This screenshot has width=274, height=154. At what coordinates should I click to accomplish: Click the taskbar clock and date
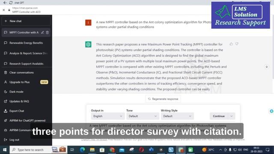(x=256, y=150)
